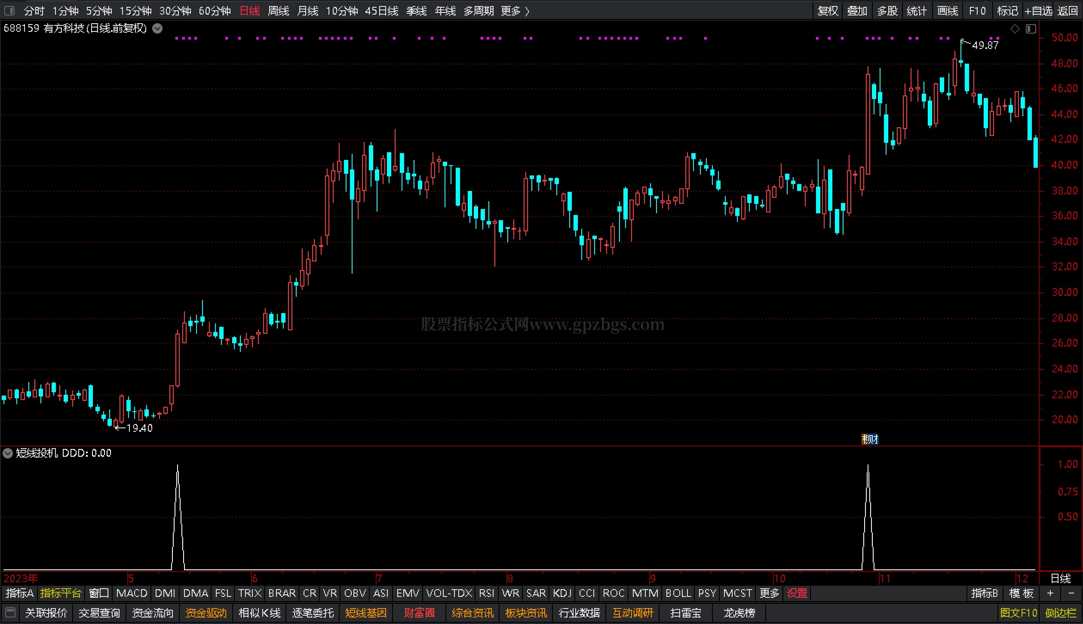Screen dimensions: 1083x624
Task: Expand 更多 timeframe periods at top
Action: click(x=515, y=11)
